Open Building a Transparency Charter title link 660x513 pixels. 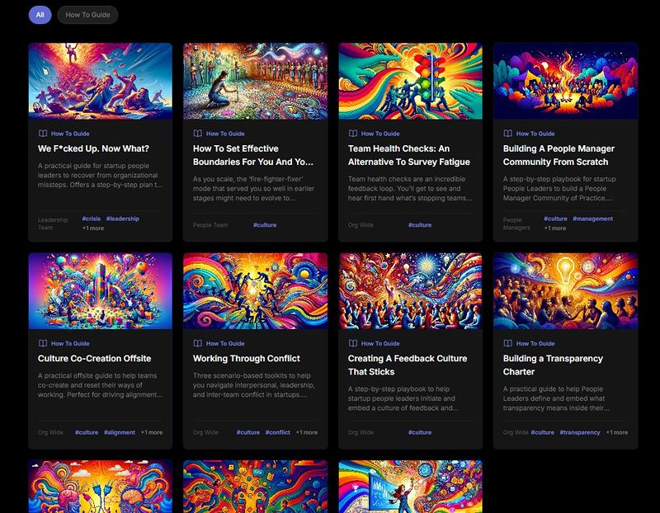553,359
